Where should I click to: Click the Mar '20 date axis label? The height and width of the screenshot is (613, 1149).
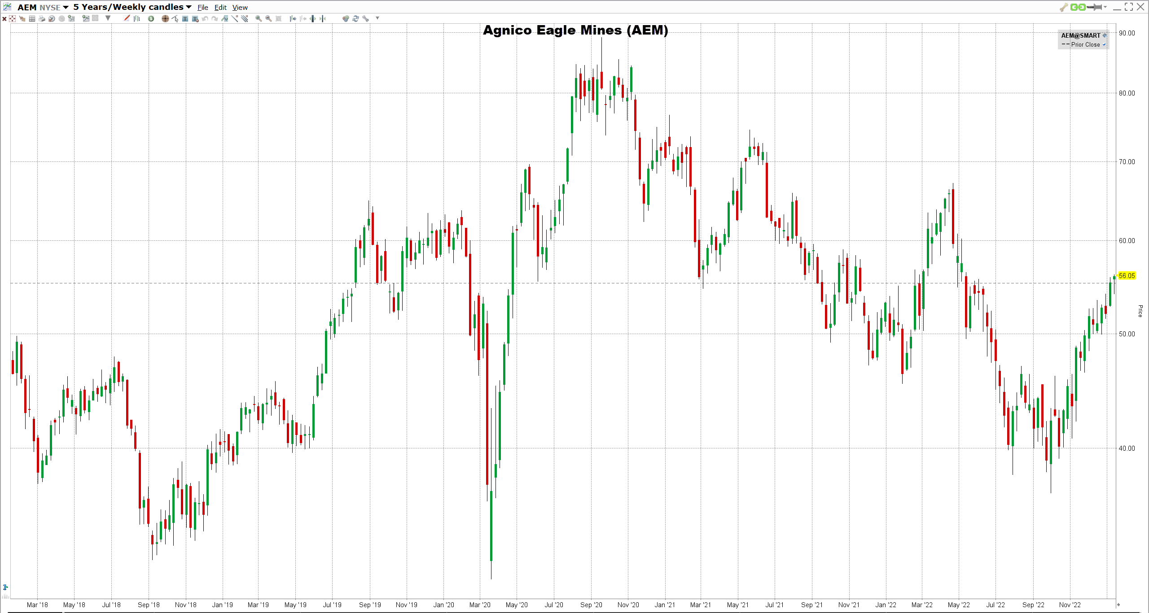point(480,605)
